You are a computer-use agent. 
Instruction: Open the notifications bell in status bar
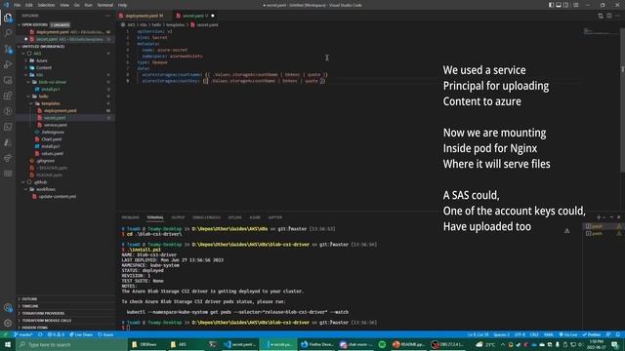click(617, 334)
